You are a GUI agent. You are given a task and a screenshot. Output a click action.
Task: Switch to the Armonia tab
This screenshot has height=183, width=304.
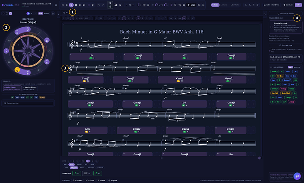coord(224,5)
